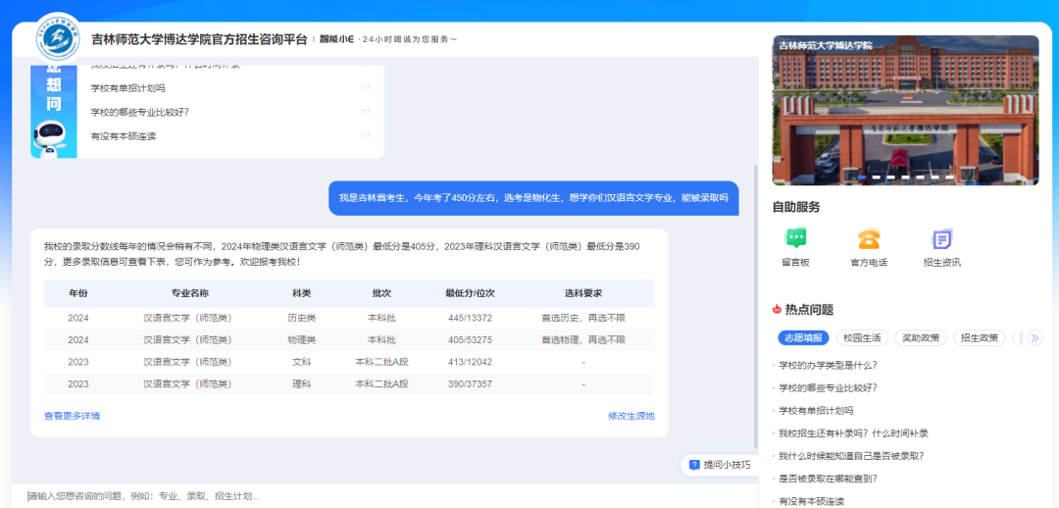Switch to the 奖助政策 tab

click(x=921, y=337)
